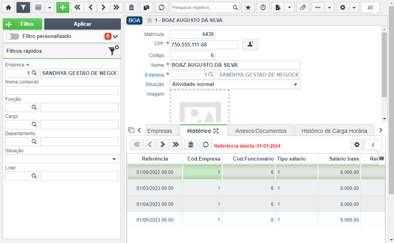Open settings gear in top toolbar
The height and width of the screenshot is (243, 394).
coord(342,7)
